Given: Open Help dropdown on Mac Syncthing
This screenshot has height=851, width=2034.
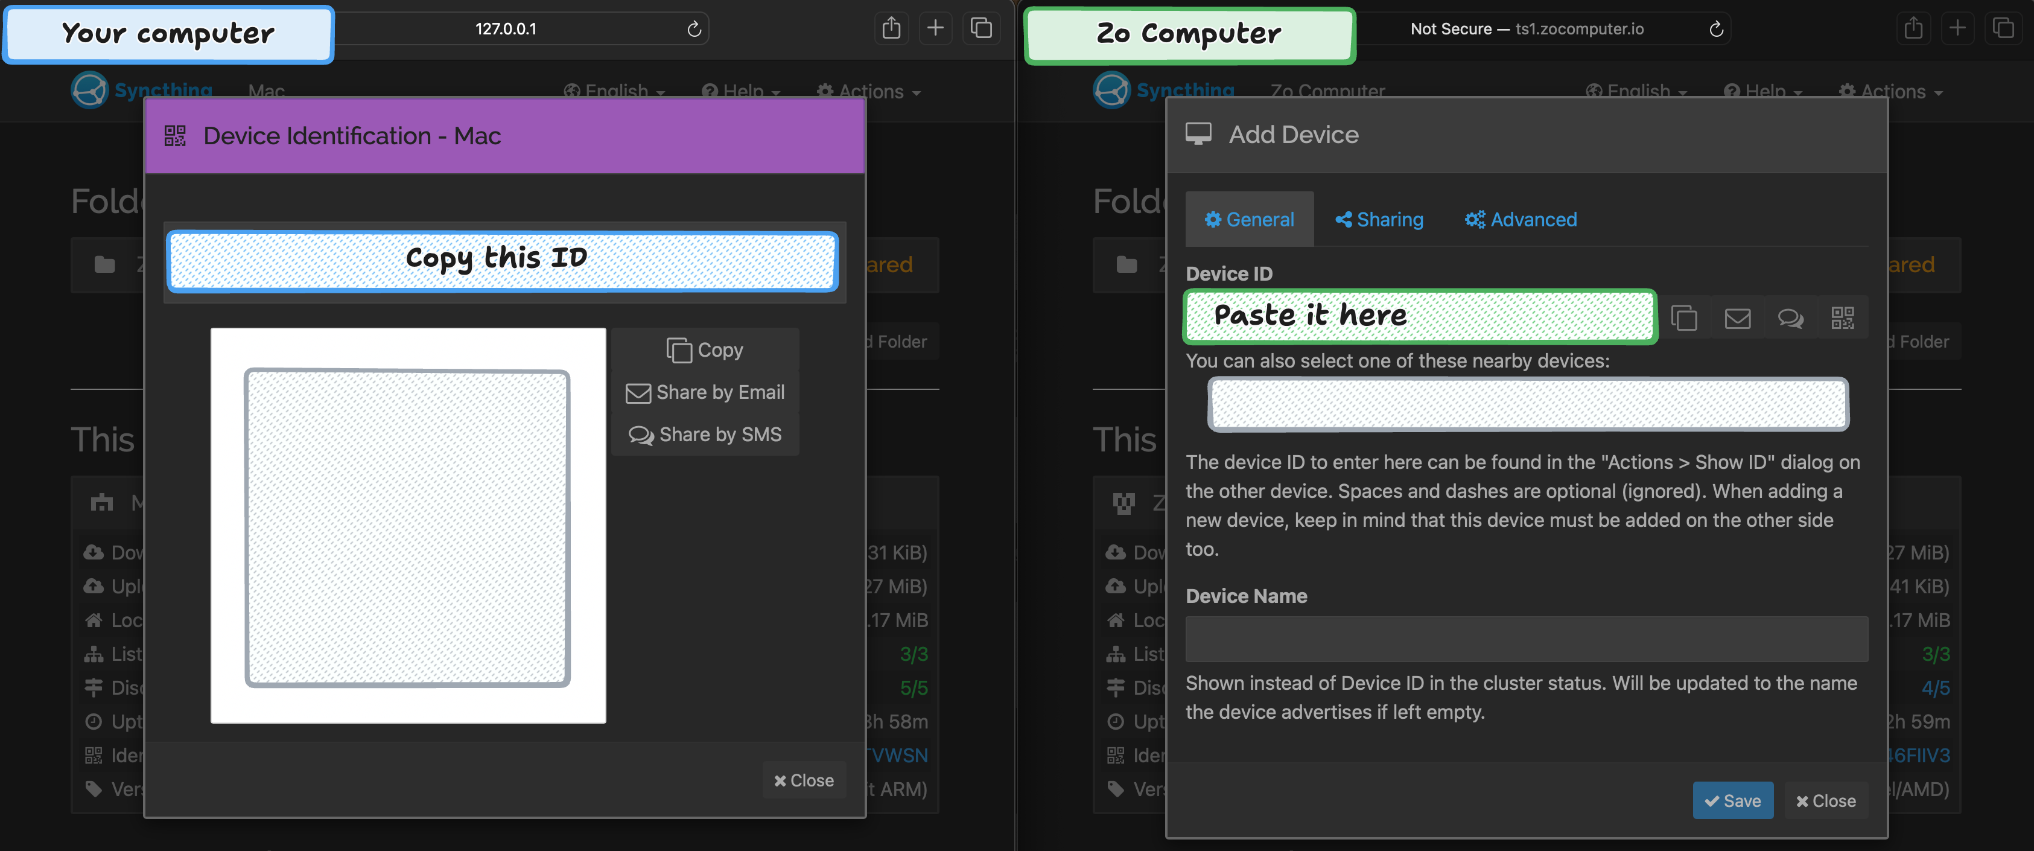Looking at the screenshot, I should 740,92.
